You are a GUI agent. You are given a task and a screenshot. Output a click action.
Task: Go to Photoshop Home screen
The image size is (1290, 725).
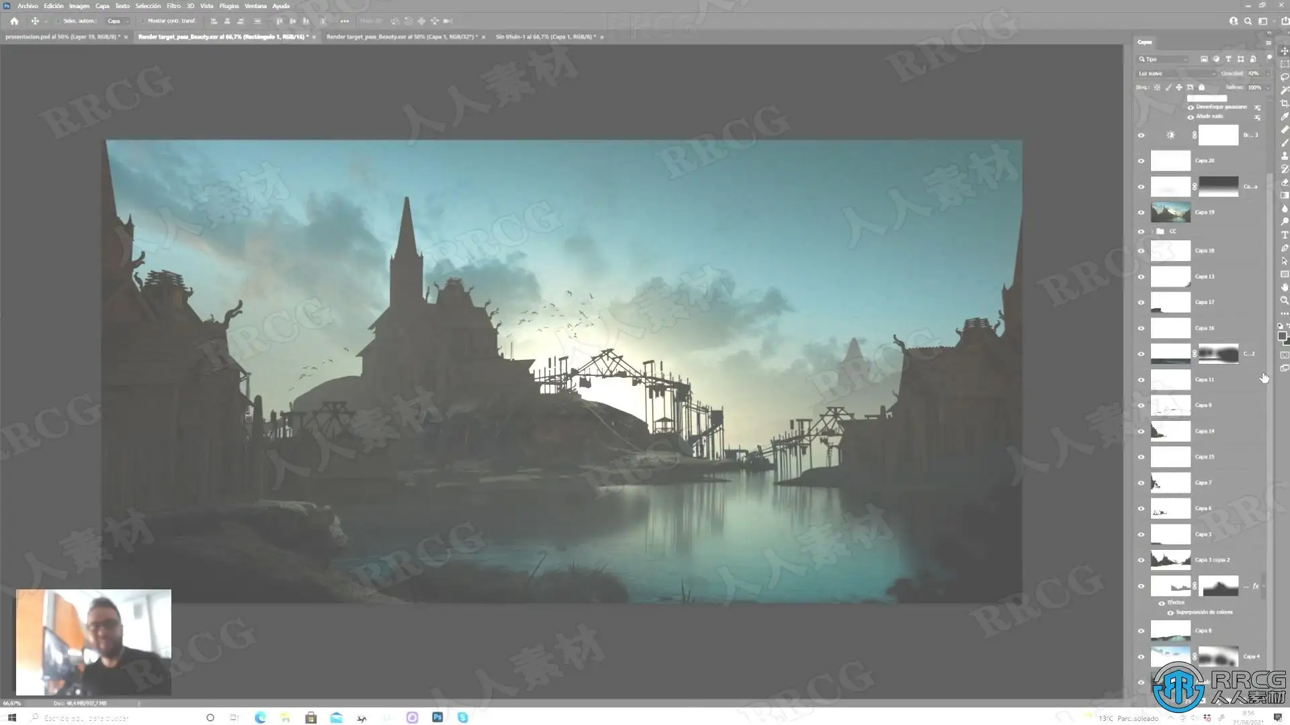click(x=14, y=21)
